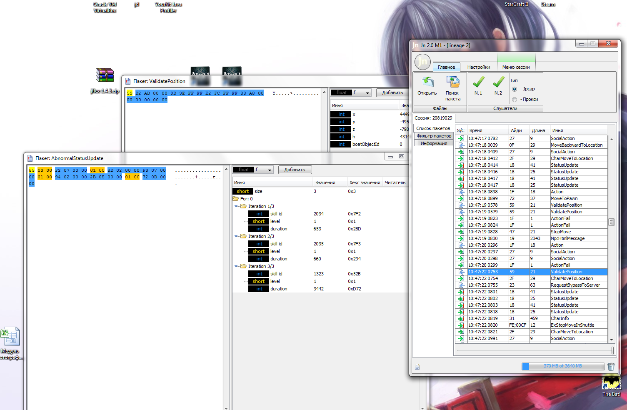
Task: Click the Сессия: 20819029 tab
Action: [x=433, y=118]
